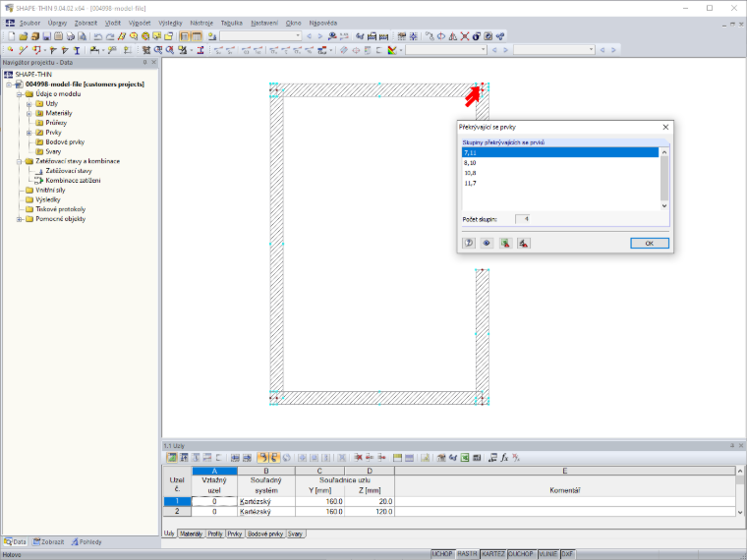747x560 pixels.
Task: Open the Nástroje menu
Action: [x=201, y=23]
